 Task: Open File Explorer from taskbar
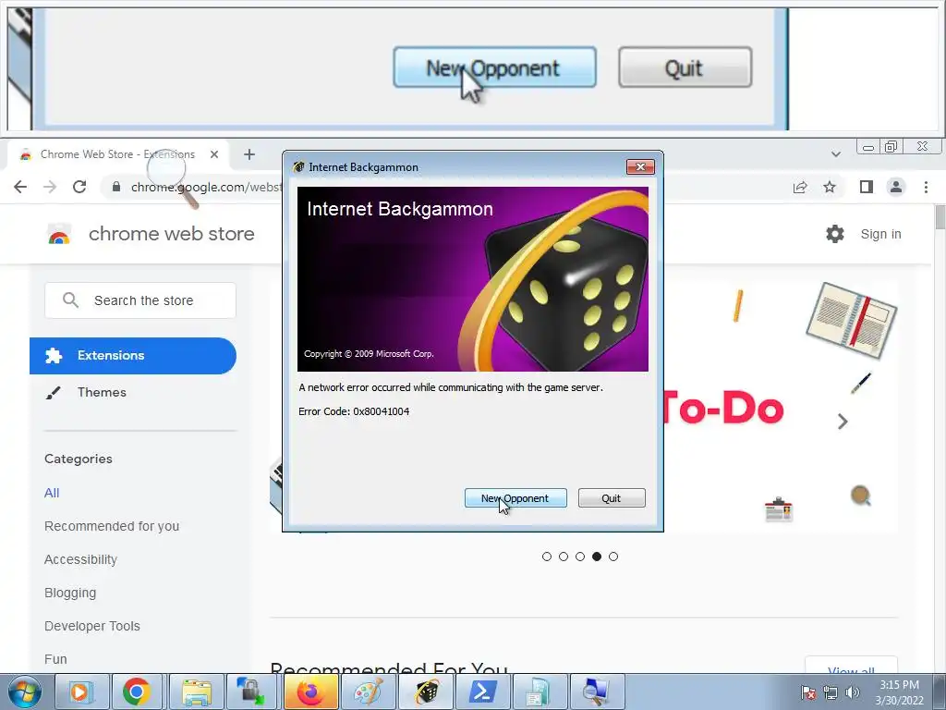(196, 692)
